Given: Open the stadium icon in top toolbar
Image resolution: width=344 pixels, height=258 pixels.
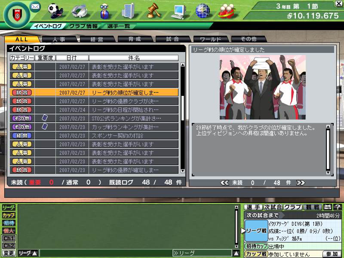Looking at the screenshot, I should coord(79,10).
